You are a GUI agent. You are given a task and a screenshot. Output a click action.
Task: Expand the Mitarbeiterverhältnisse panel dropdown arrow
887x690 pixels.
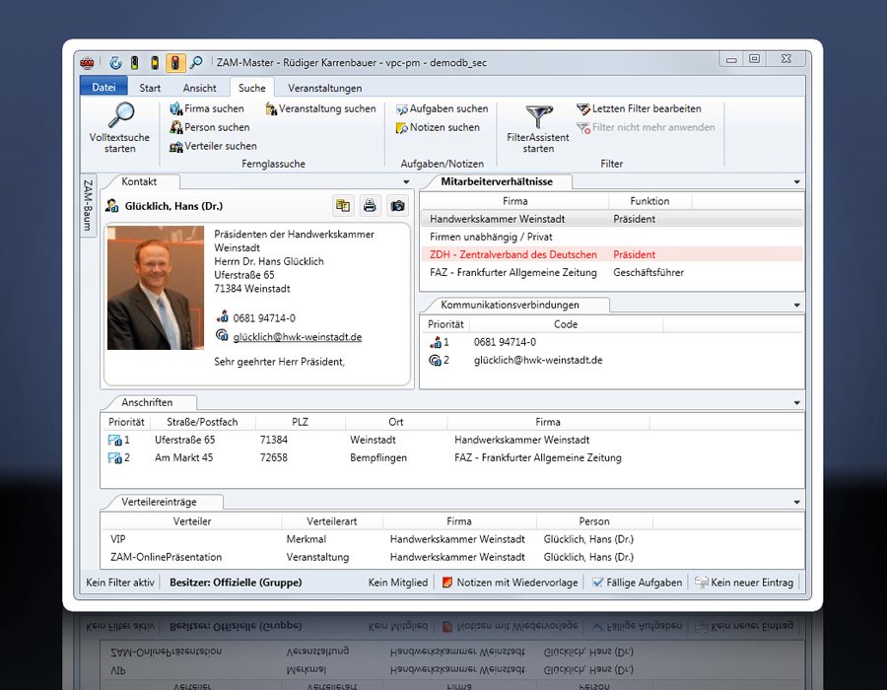[797, 182]
